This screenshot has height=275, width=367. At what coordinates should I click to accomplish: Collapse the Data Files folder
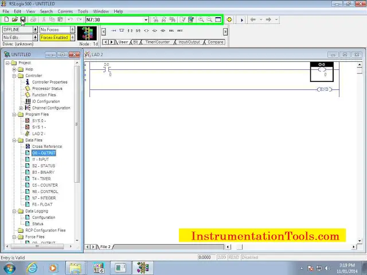pos(14,140)
